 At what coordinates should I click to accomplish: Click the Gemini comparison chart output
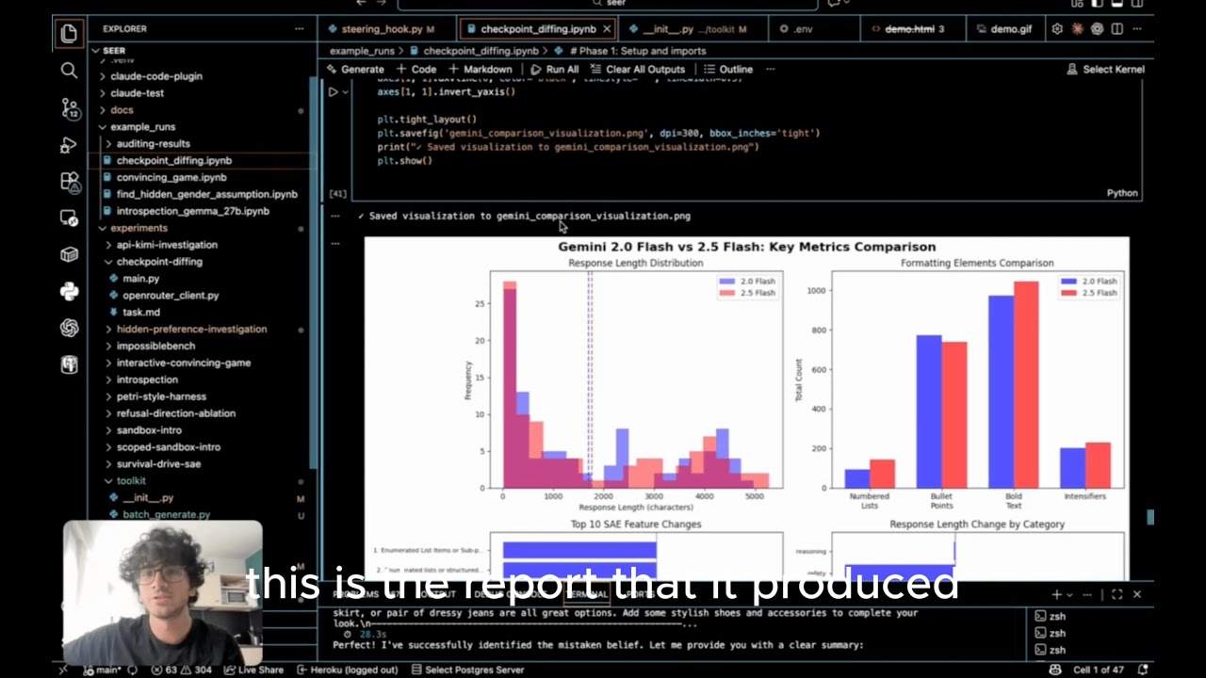(x=746, y=408)
